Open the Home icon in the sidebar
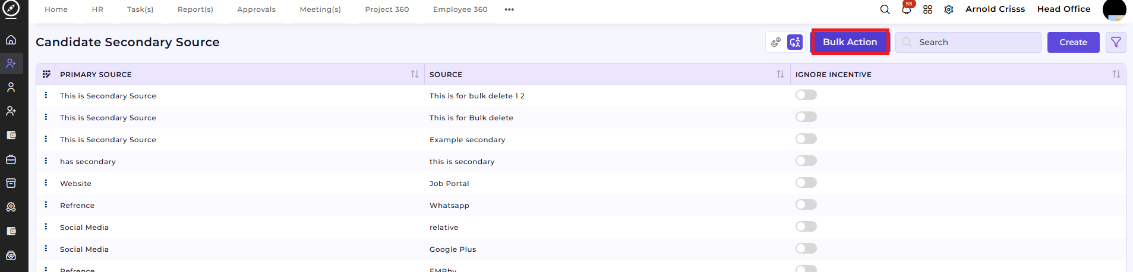The height and width of the screenshot is (272, 1133). click(x=11, y=40)
